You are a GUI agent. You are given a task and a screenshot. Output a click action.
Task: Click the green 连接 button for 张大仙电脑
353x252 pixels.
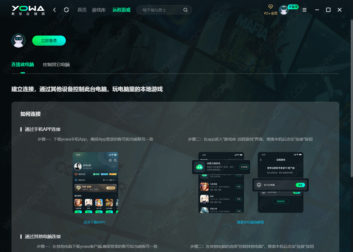[x=300, y=185]
